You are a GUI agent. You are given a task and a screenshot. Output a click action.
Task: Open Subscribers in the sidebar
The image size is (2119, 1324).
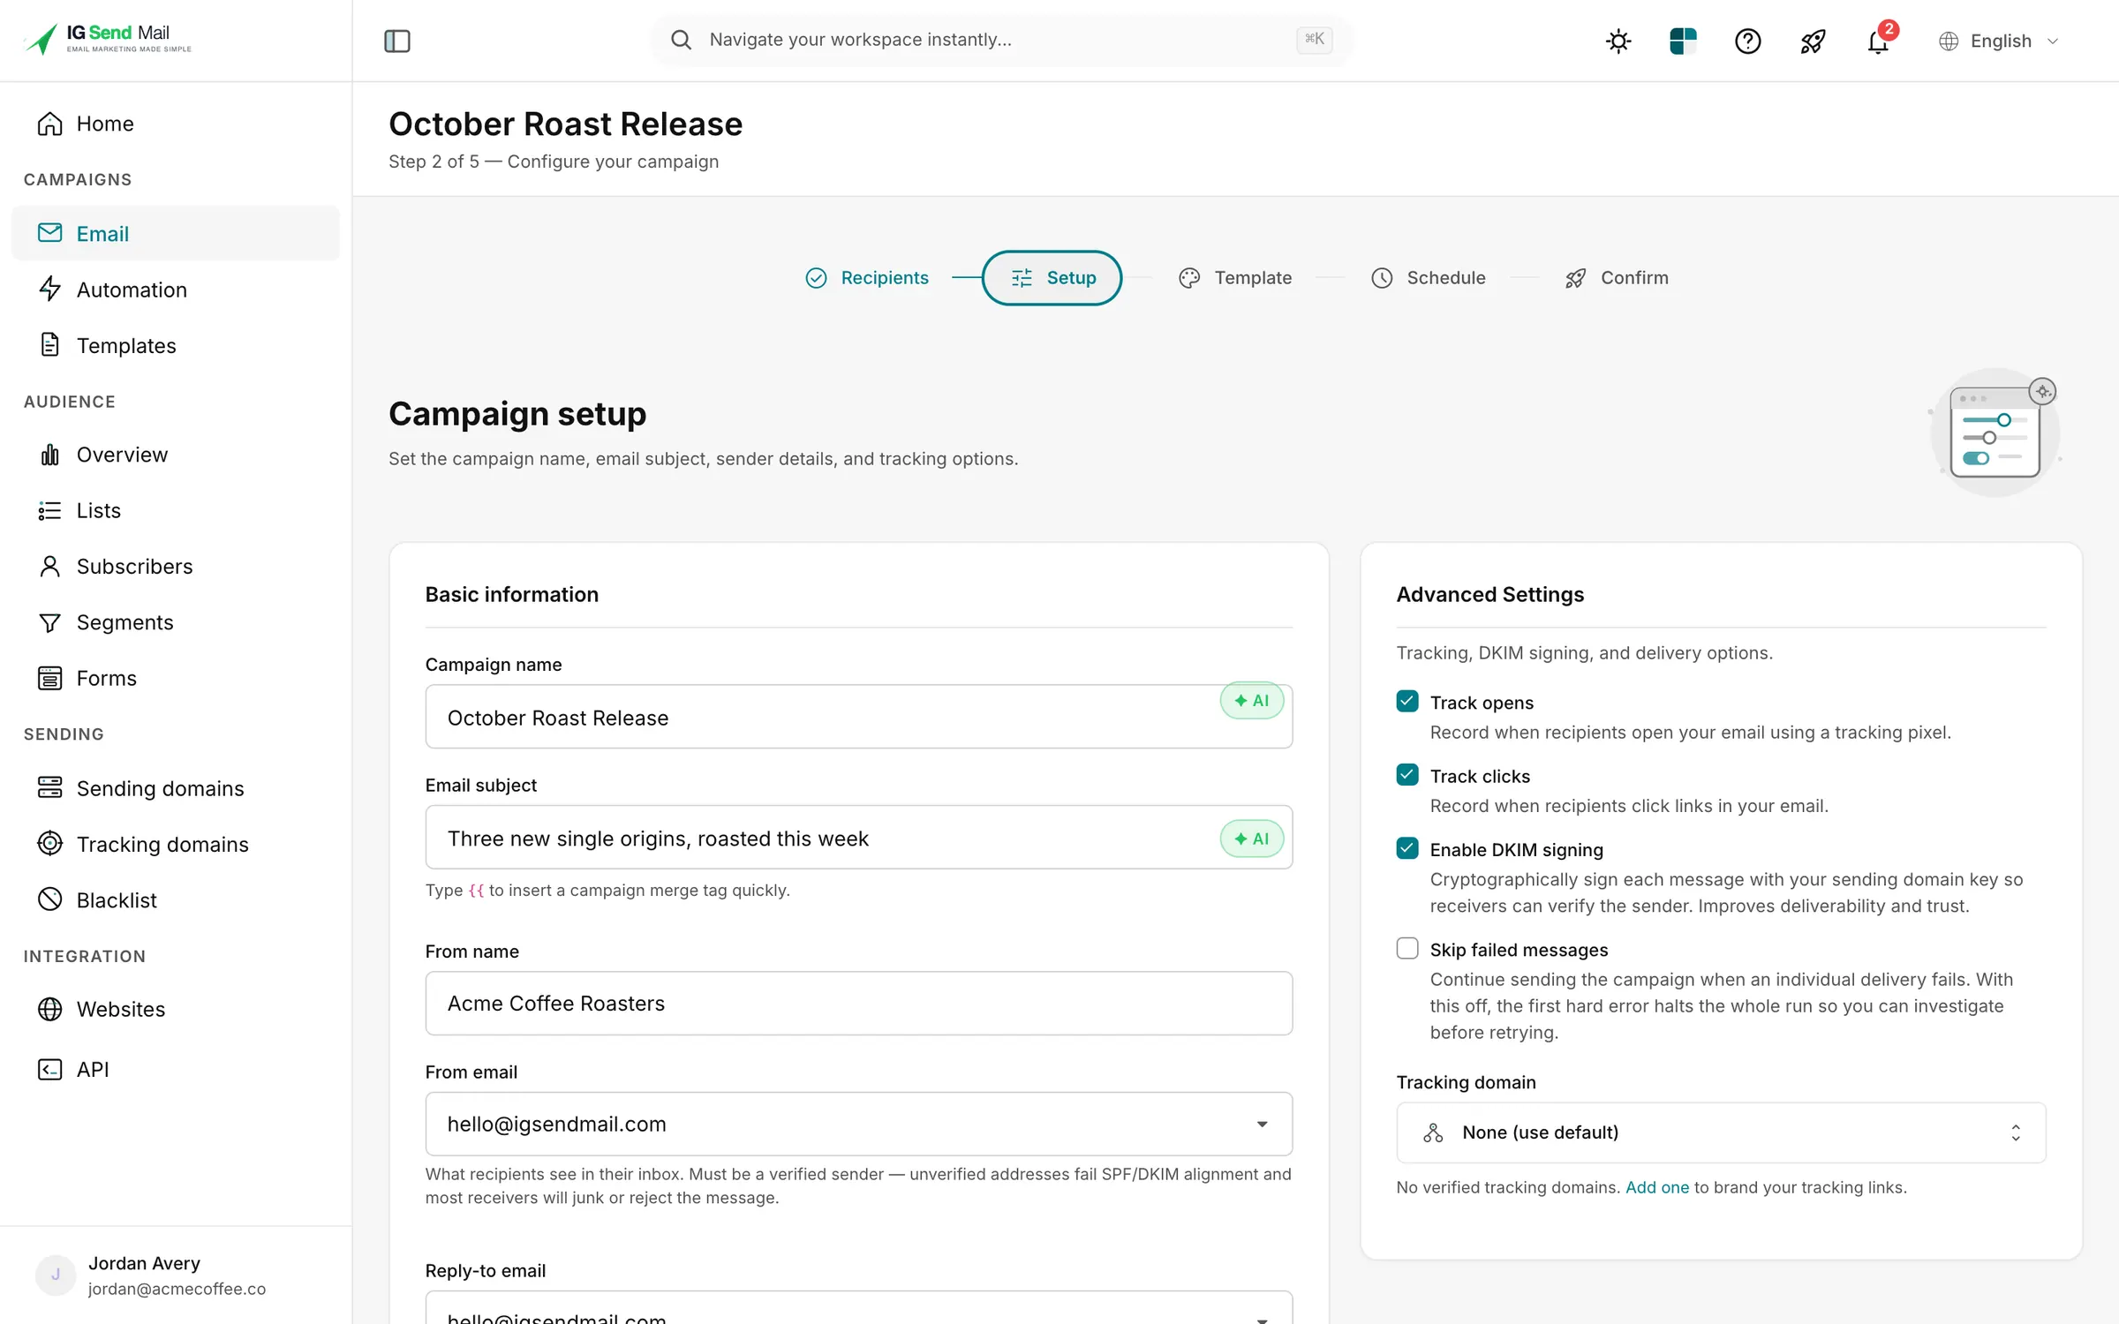pos(175,566)
